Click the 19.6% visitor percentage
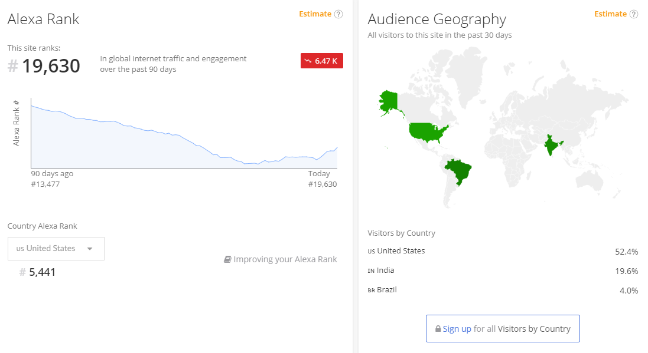This screenshot has height=353, width=648. (x=627, y=271)
